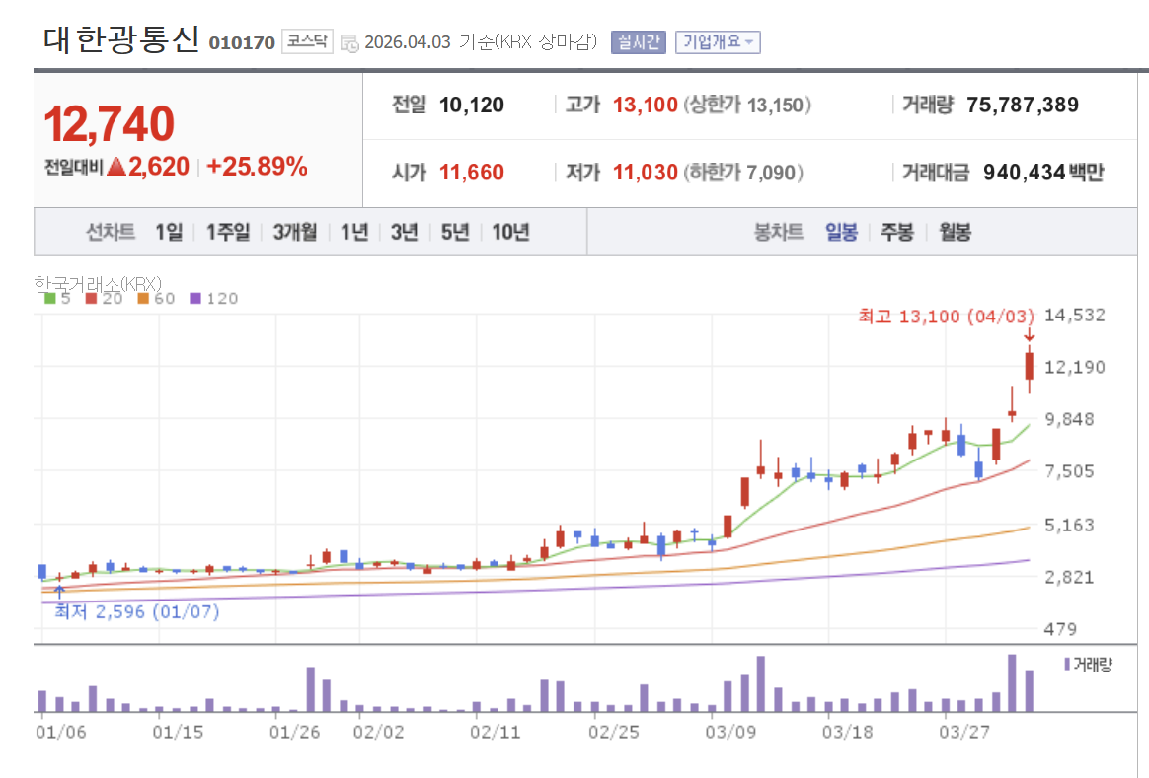1149x778 pixels.
Task: Switch to 월봉 monthly candle chart
Action: click(x=955, y=232)
